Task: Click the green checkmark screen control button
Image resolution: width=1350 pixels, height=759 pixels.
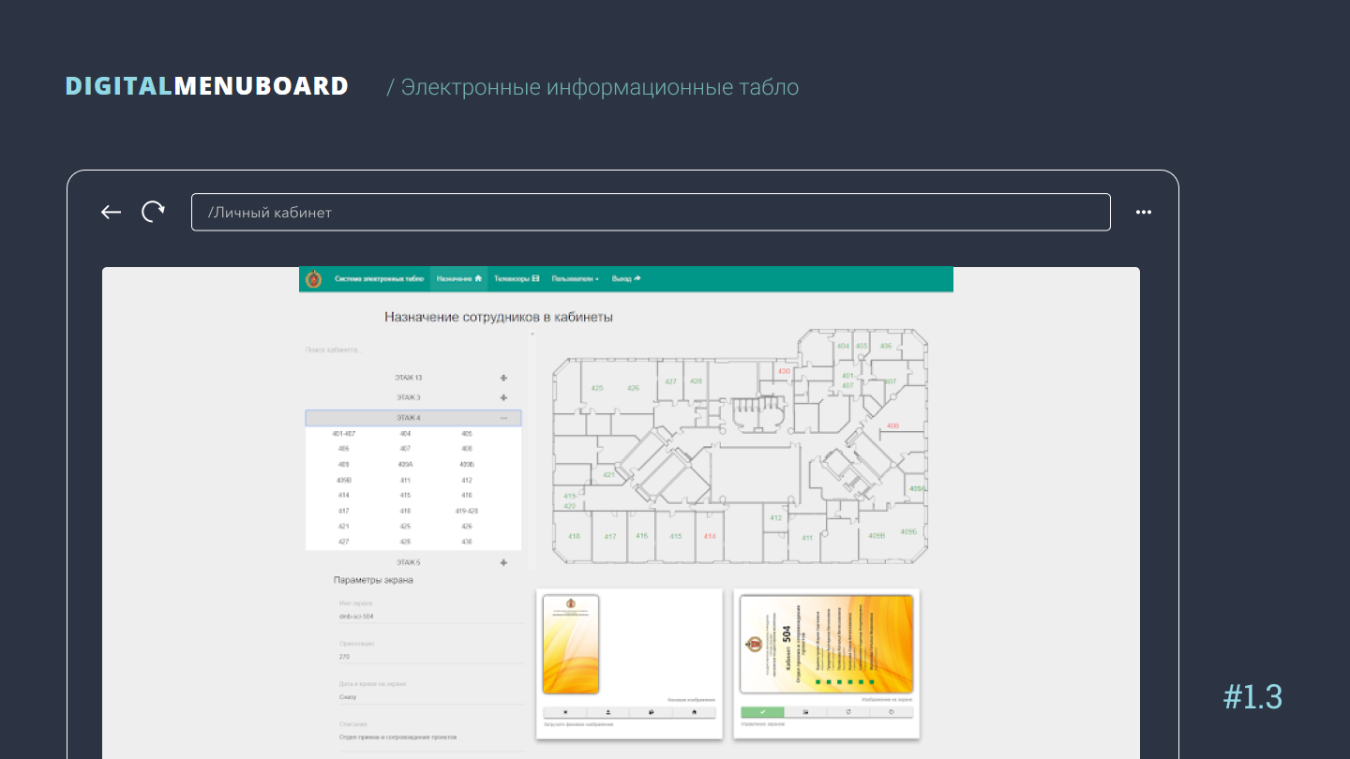Action: point(763,712)
